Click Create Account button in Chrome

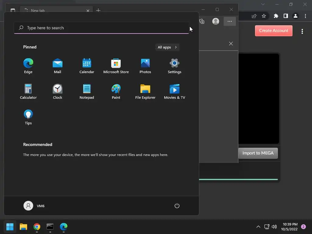coord(274,31)
